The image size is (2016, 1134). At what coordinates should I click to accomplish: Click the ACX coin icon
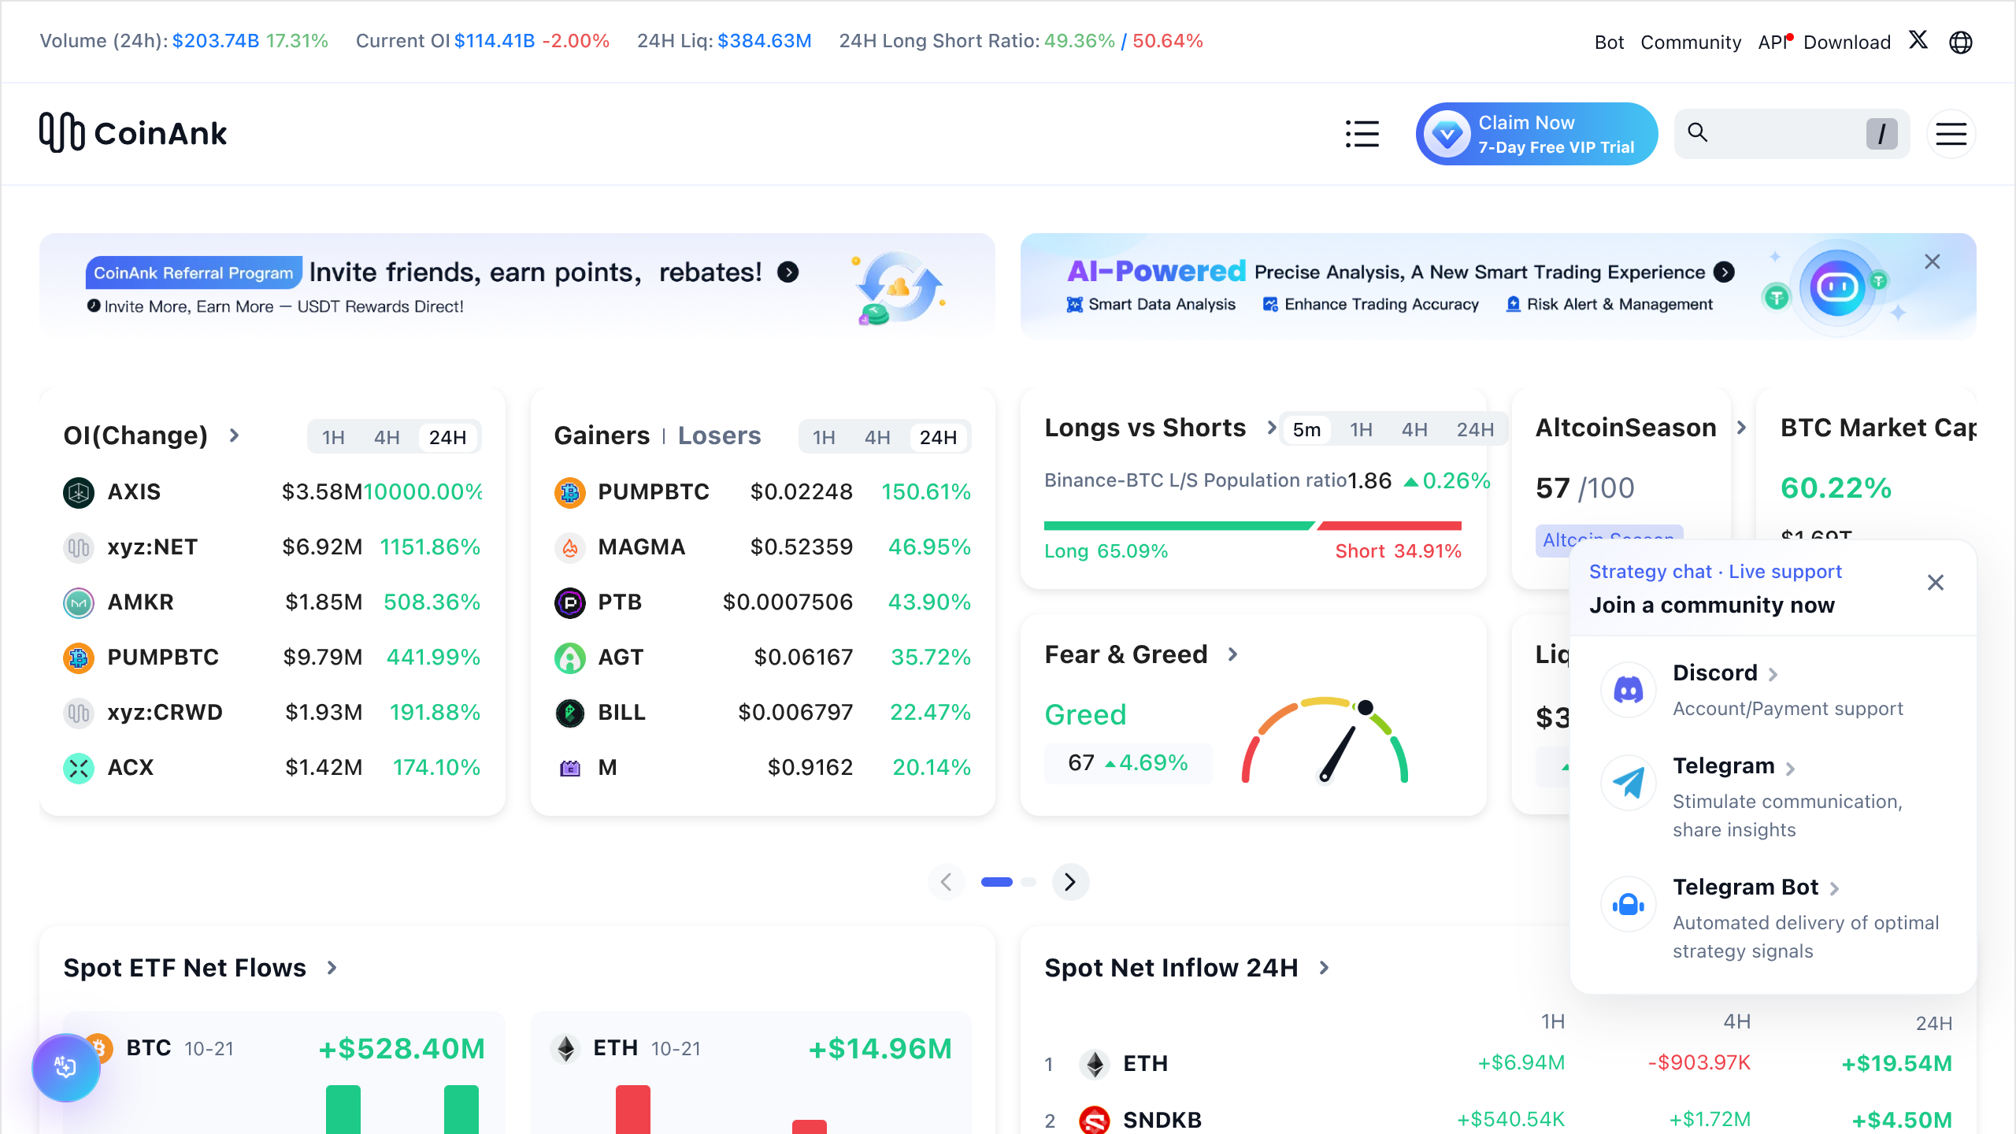79,768
